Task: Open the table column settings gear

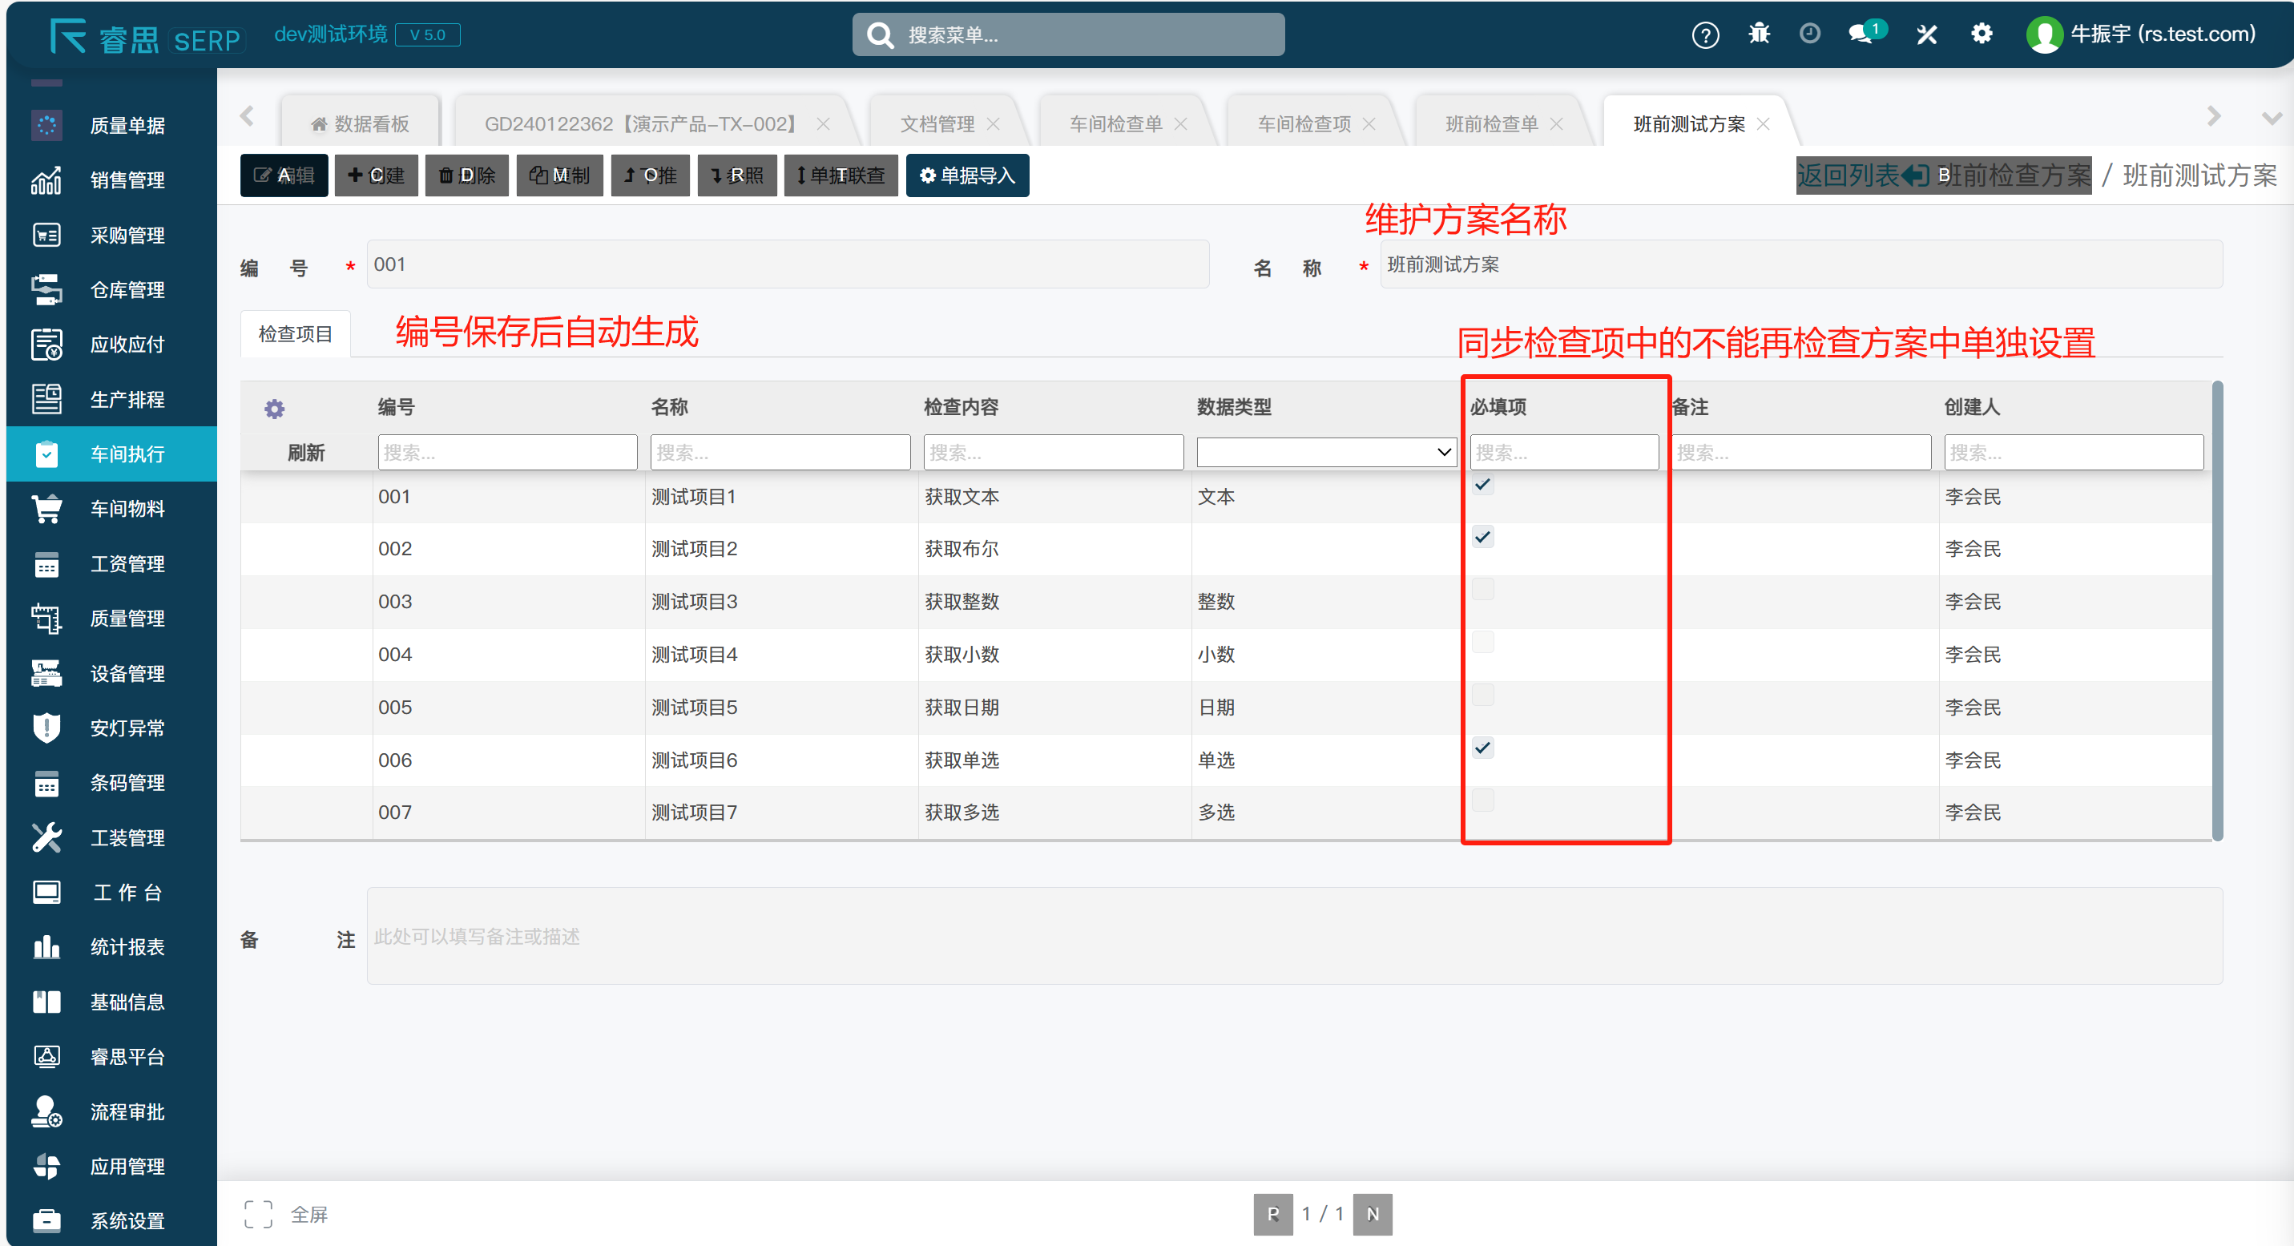Action: tap(274, 408)
